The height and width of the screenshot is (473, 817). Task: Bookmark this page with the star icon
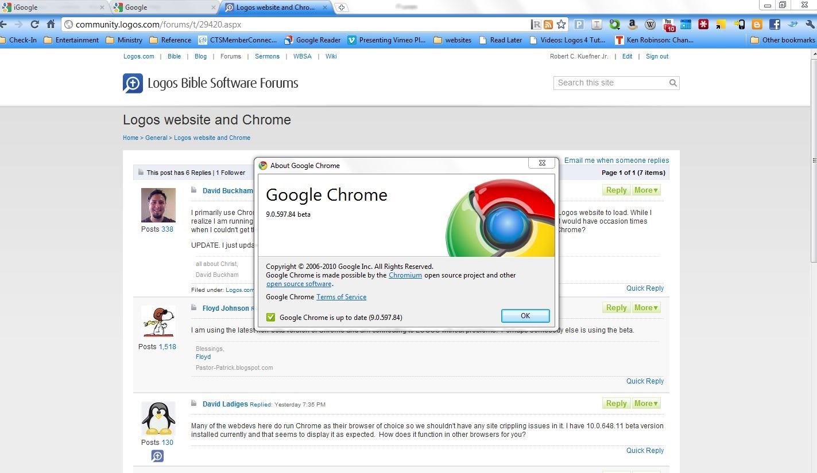click(561, 25)
